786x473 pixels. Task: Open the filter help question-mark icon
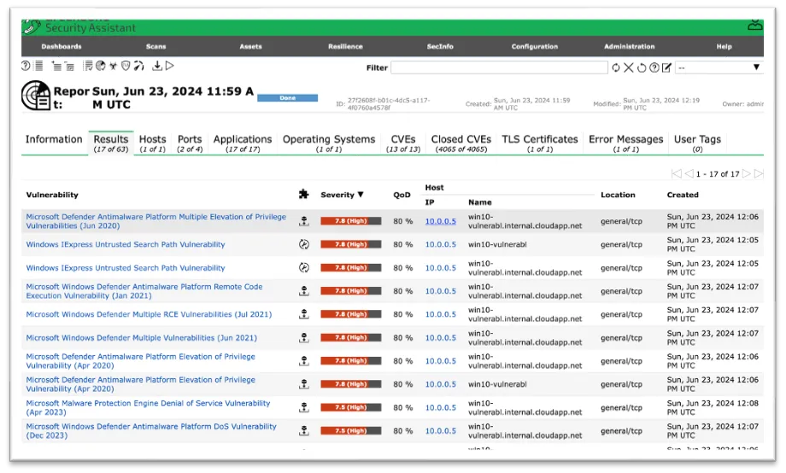pos(654,67)
